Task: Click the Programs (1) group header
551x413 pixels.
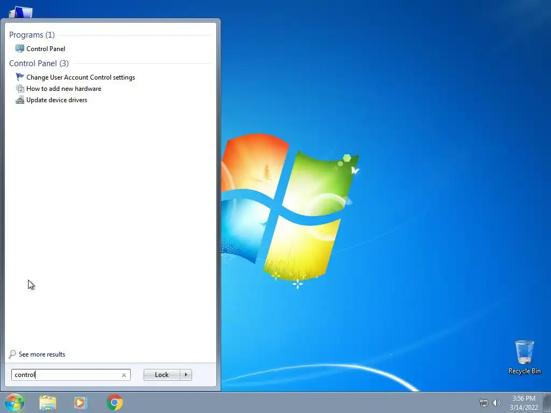Action: coord(32,35)
